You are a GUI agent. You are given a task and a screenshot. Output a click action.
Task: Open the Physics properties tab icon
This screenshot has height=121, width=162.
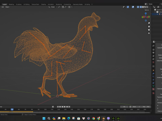tap(154, 80)
